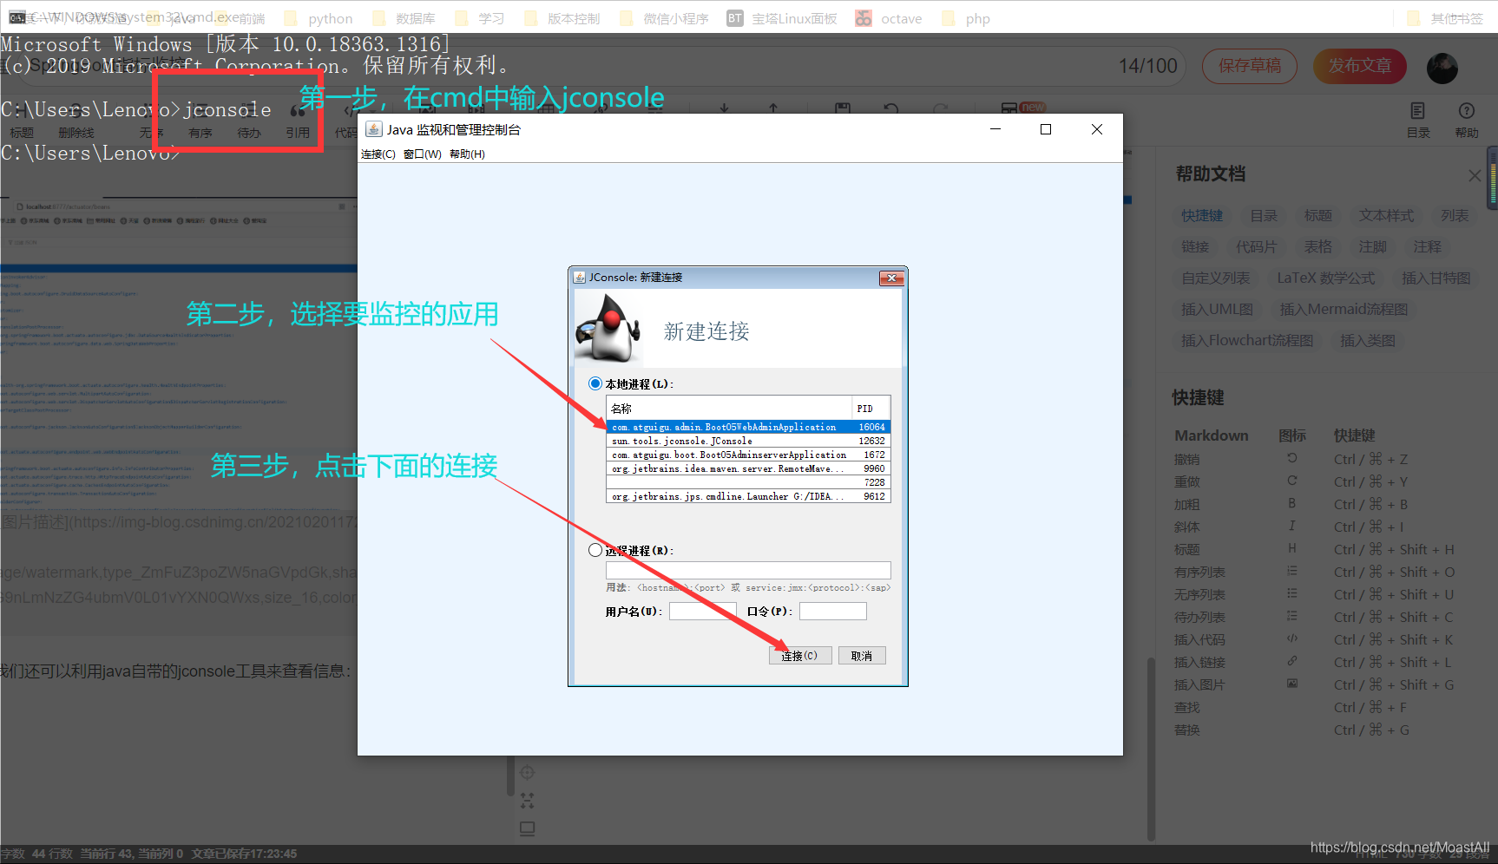Click the 发布文章 publish article button
This screenshot has height=864, width=1498.
1360,66
